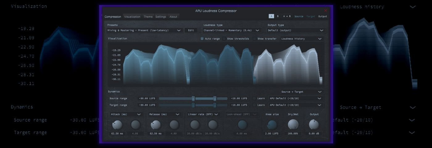Open the Presets dropdown
Image resolution: width=432 pixels, height=148 pixels.
pyautogui.click(x=144, y=30)
